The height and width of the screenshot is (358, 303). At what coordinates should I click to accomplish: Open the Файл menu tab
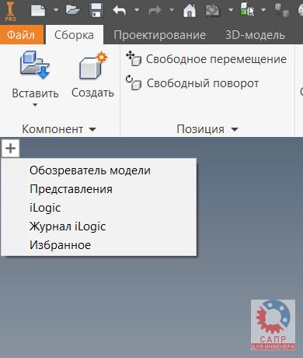click(x=21, y=35)
